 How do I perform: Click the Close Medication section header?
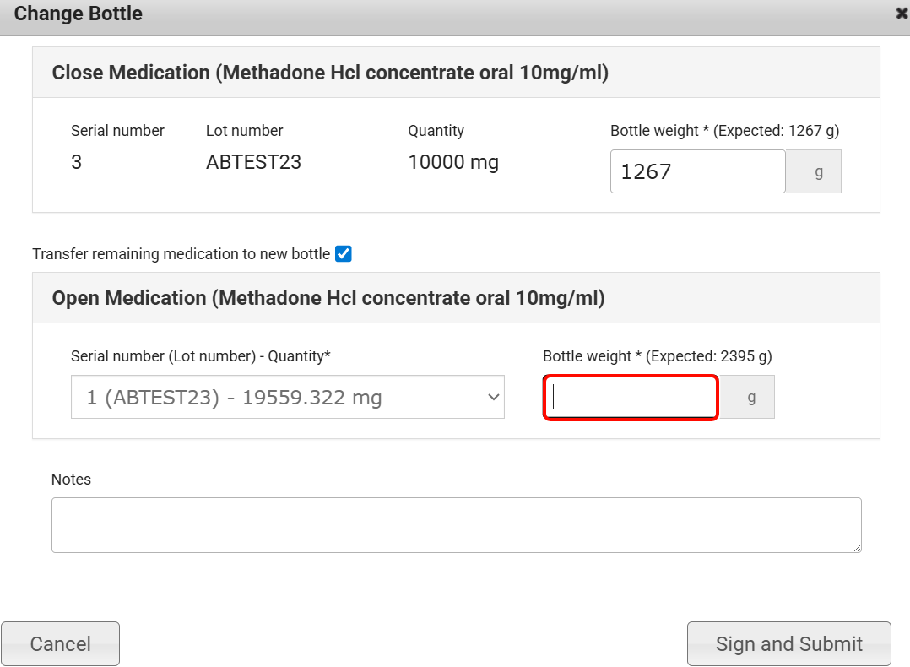point(330,73)
